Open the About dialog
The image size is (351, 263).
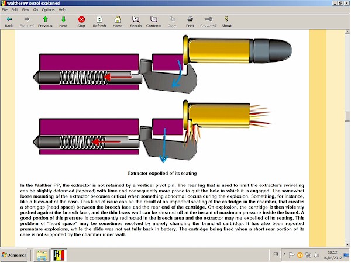click(226, 22)
